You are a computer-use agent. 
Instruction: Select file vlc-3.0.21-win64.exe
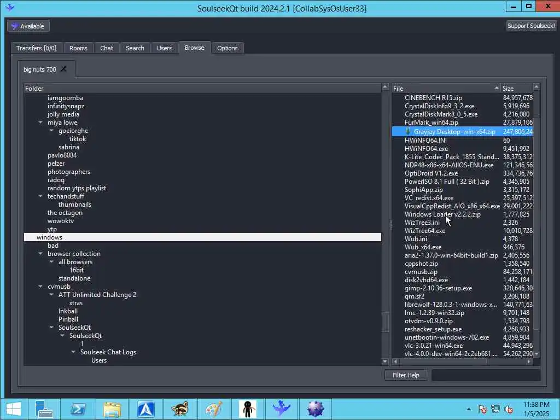coord(434,346)
